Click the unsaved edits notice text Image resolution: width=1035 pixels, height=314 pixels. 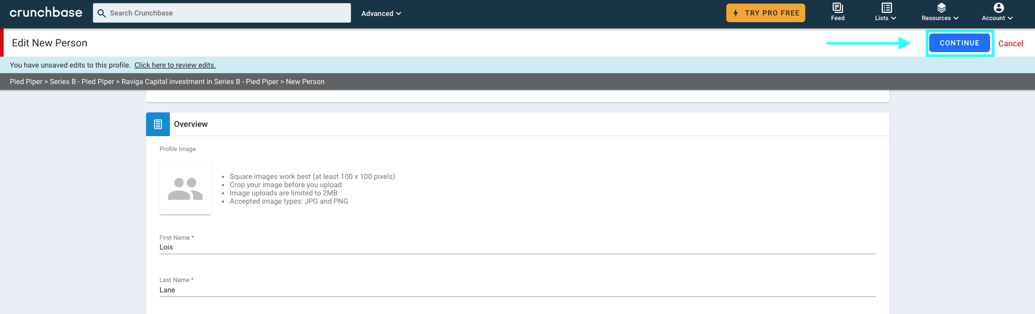[70, 65]
